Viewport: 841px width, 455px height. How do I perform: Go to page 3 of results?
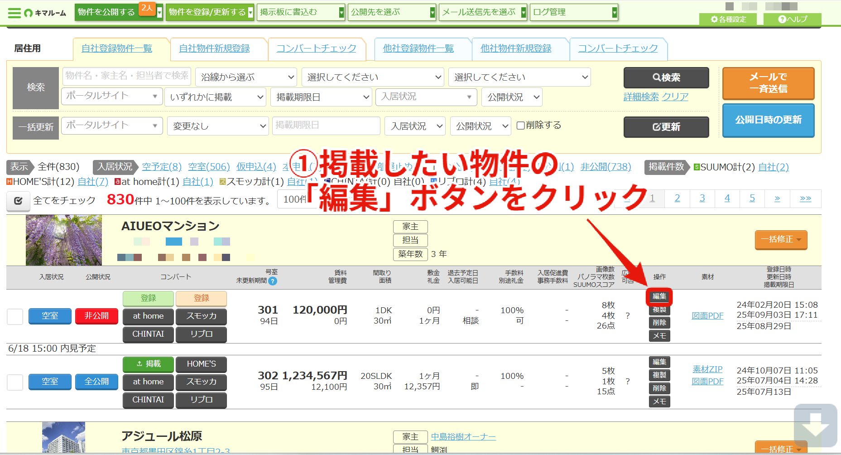(702, 198)
